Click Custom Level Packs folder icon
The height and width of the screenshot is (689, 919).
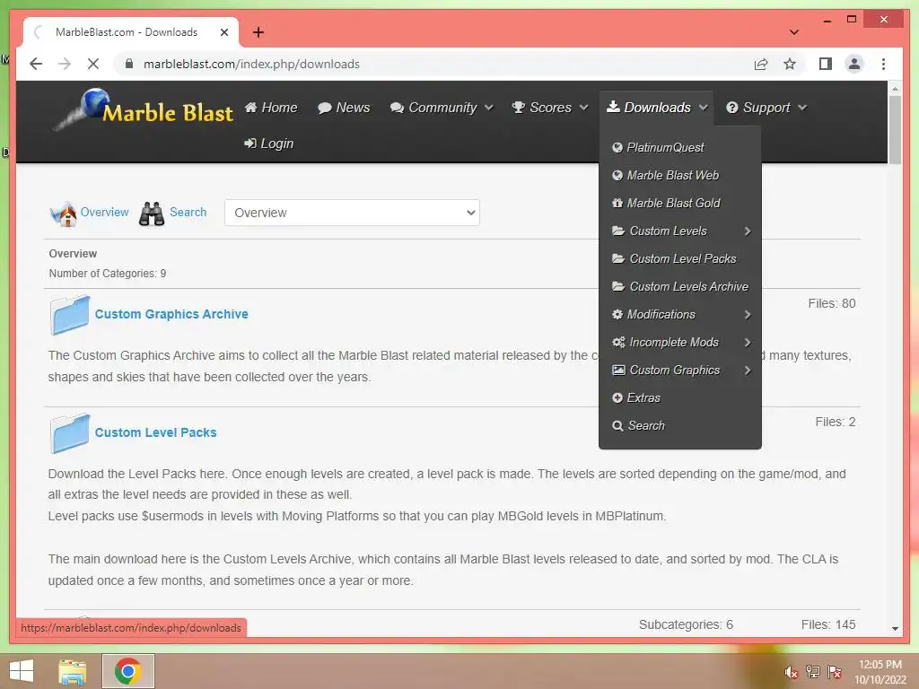70,433
